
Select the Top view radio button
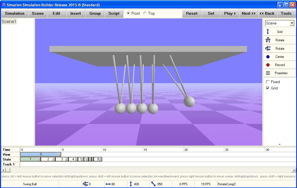[145, 13]
